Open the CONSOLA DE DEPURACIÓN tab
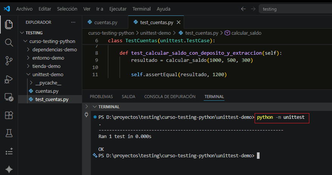The width and height of the screenshot is (332, 175). [170, 97]
